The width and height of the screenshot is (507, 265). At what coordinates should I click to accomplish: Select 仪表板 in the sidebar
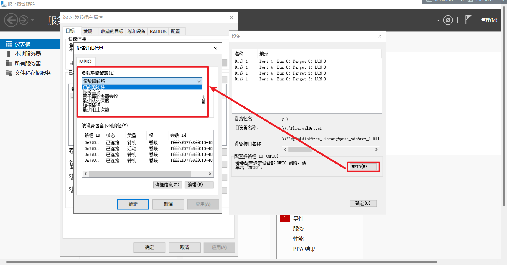coord(30,44)
